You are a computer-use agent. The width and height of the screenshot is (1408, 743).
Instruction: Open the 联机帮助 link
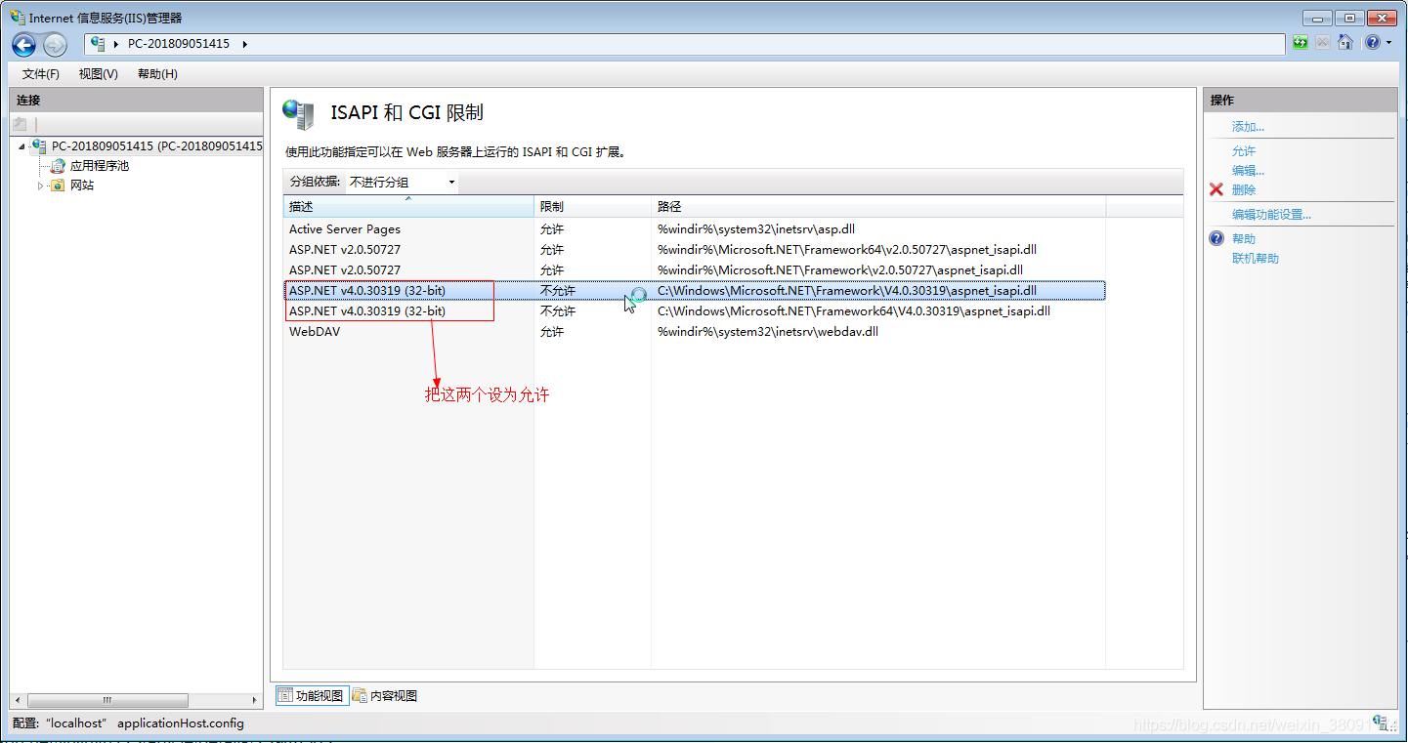(1256, 259)
